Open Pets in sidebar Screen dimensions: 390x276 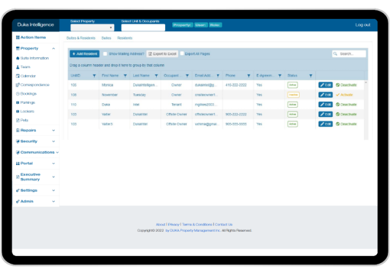22,120
